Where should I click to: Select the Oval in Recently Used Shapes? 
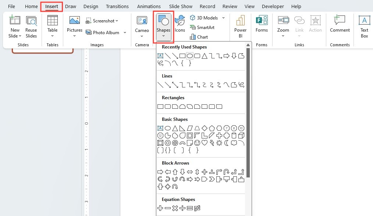click(x=189, y=56)
